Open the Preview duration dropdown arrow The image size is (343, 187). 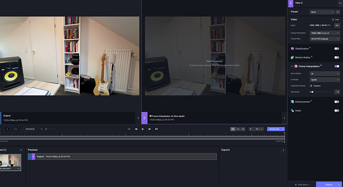283,129
